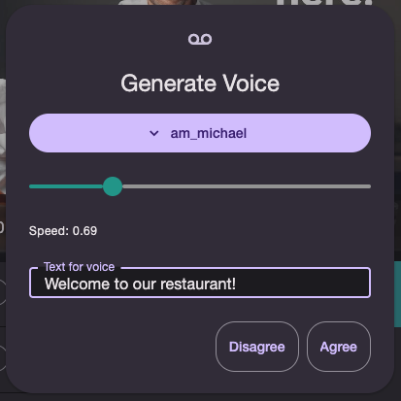Select the am_michael voice name text

tap(209, 133)
